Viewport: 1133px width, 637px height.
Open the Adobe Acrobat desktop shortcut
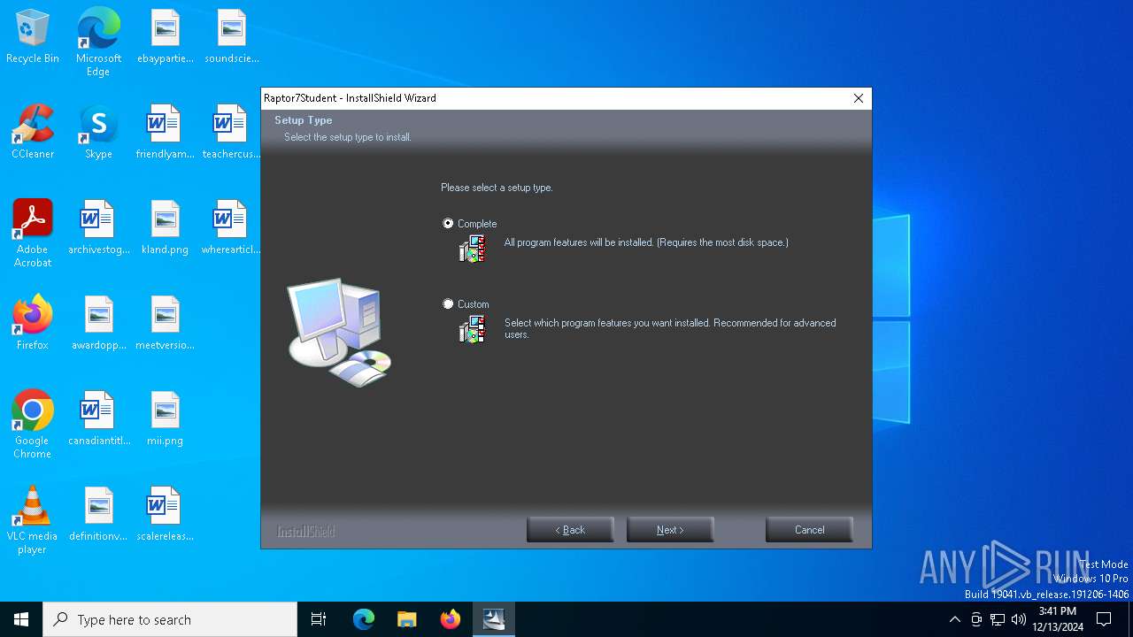coord(33,234)
